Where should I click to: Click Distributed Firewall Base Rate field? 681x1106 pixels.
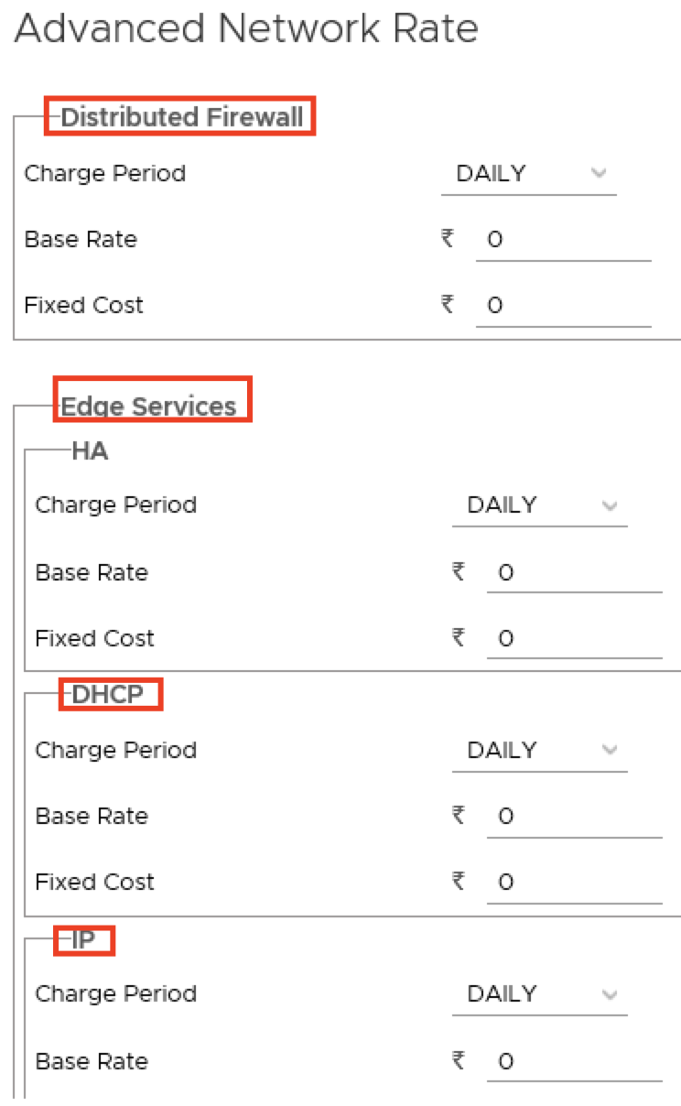[562, 241]
